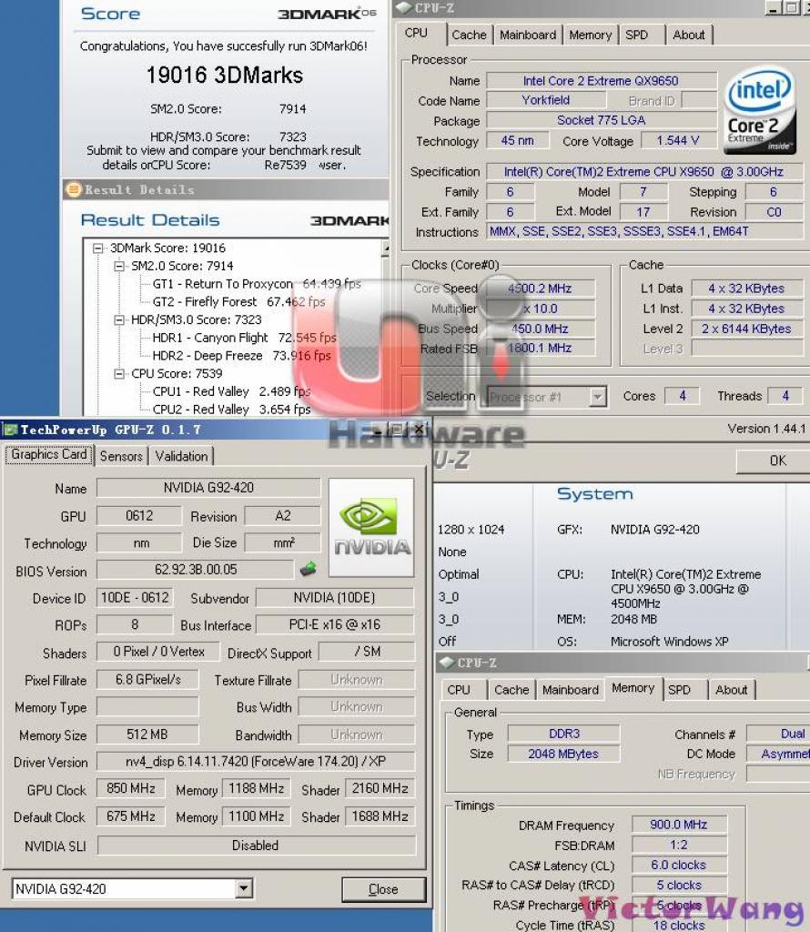
Task: Select HDR1 - Canyon Flight row
Action: (x=244, y=338)
